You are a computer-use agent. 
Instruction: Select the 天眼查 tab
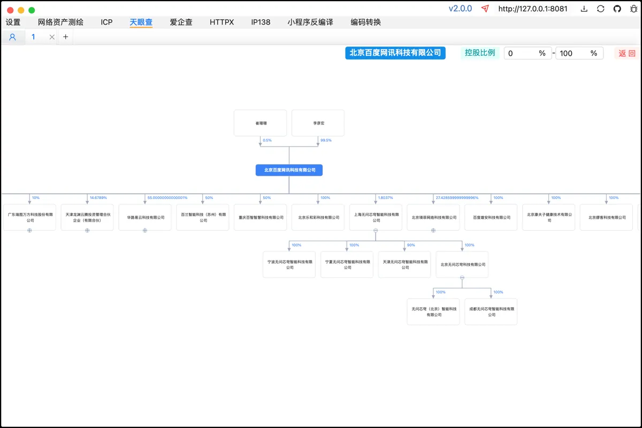pyautogui.click(x=141, y=22)
